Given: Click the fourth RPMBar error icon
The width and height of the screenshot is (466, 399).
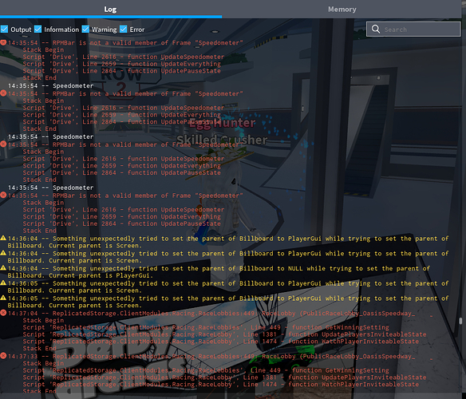Looking at the screenshot, I should 3,196.
